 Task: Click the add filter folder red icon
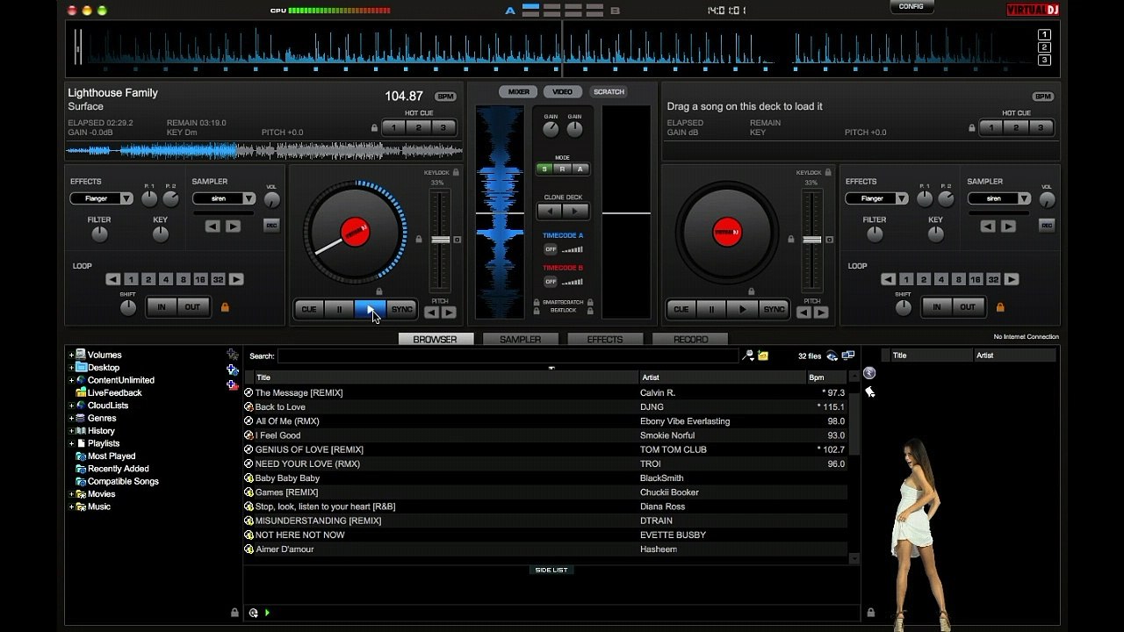pos(232,384)
